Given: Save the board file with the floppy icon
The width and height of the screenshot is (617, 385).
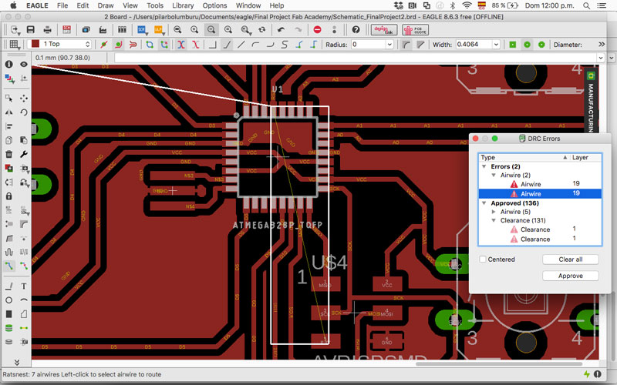Looking at the screenshot, I should (30, 30).
